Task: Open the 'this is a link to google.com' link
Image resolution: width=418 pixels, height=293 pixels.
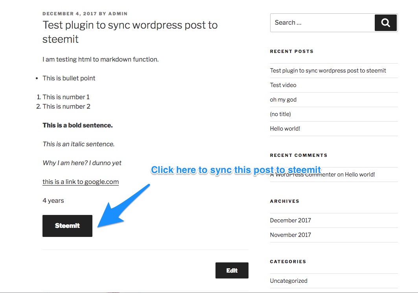Action: coord(81,182)
